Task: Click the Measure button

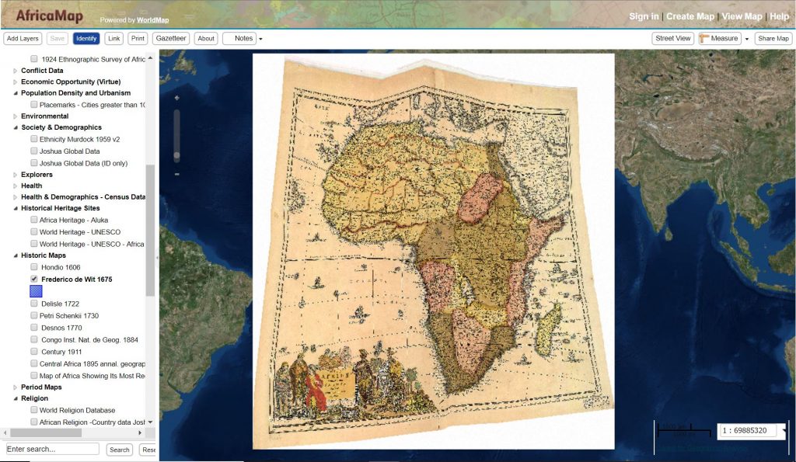Action: coord(720,39)
